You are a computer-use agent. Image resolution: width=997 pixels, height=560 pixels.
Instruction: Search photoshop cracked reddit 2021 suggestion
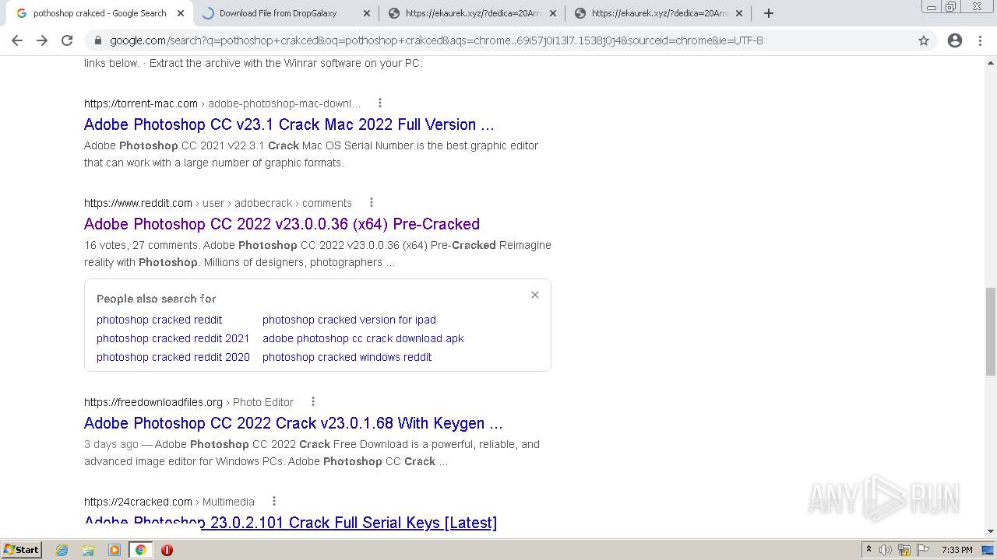(173, 338)
